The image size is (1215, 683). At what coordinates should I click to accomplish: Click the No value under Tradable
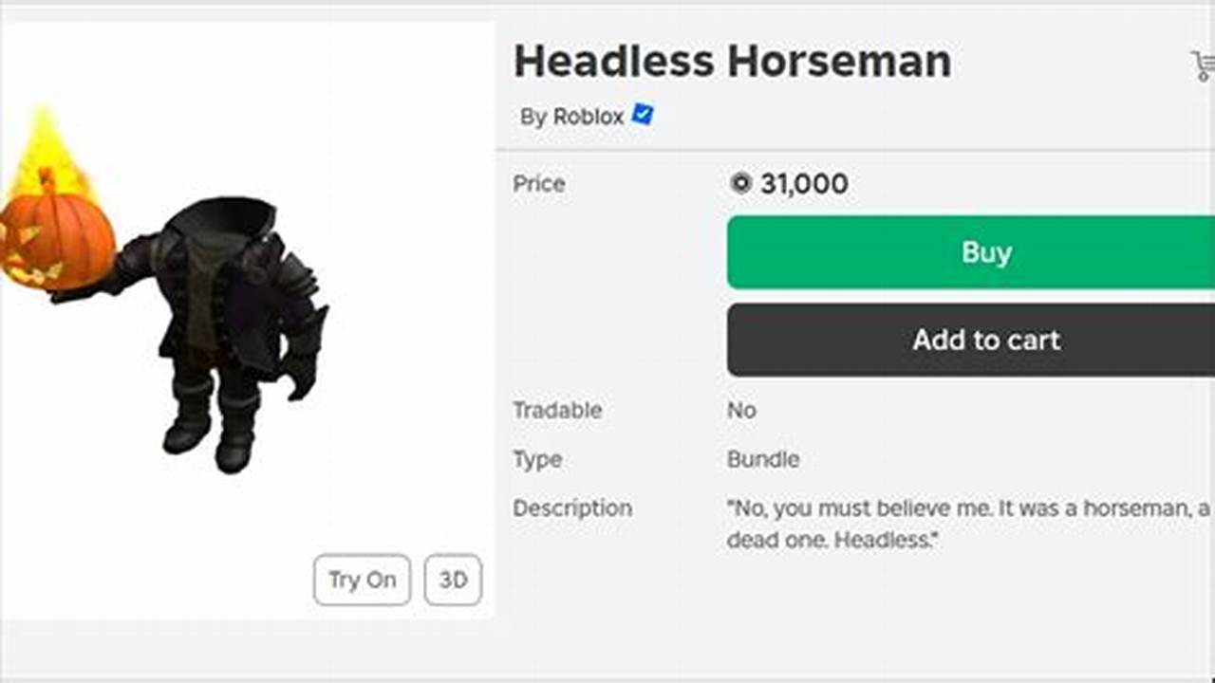(740, 411)
